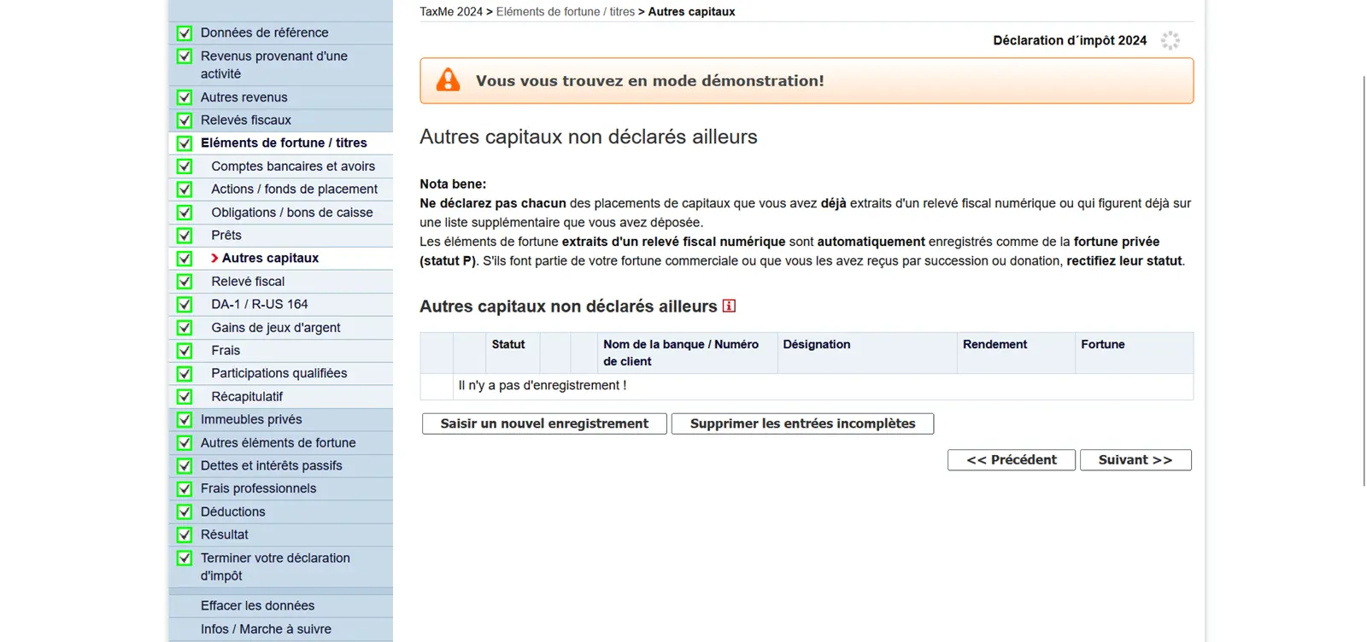Open Infos / Marche à suivre

(x=266, y=629)
